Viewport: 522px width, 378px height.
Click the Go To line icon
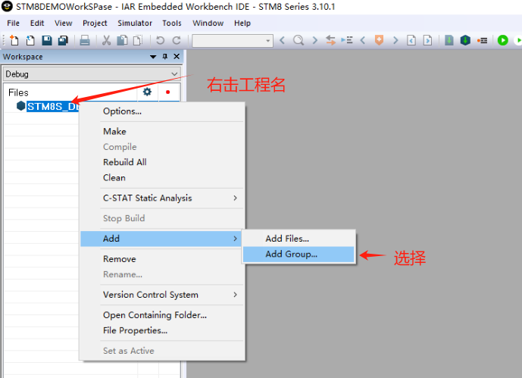click(347, 41)
